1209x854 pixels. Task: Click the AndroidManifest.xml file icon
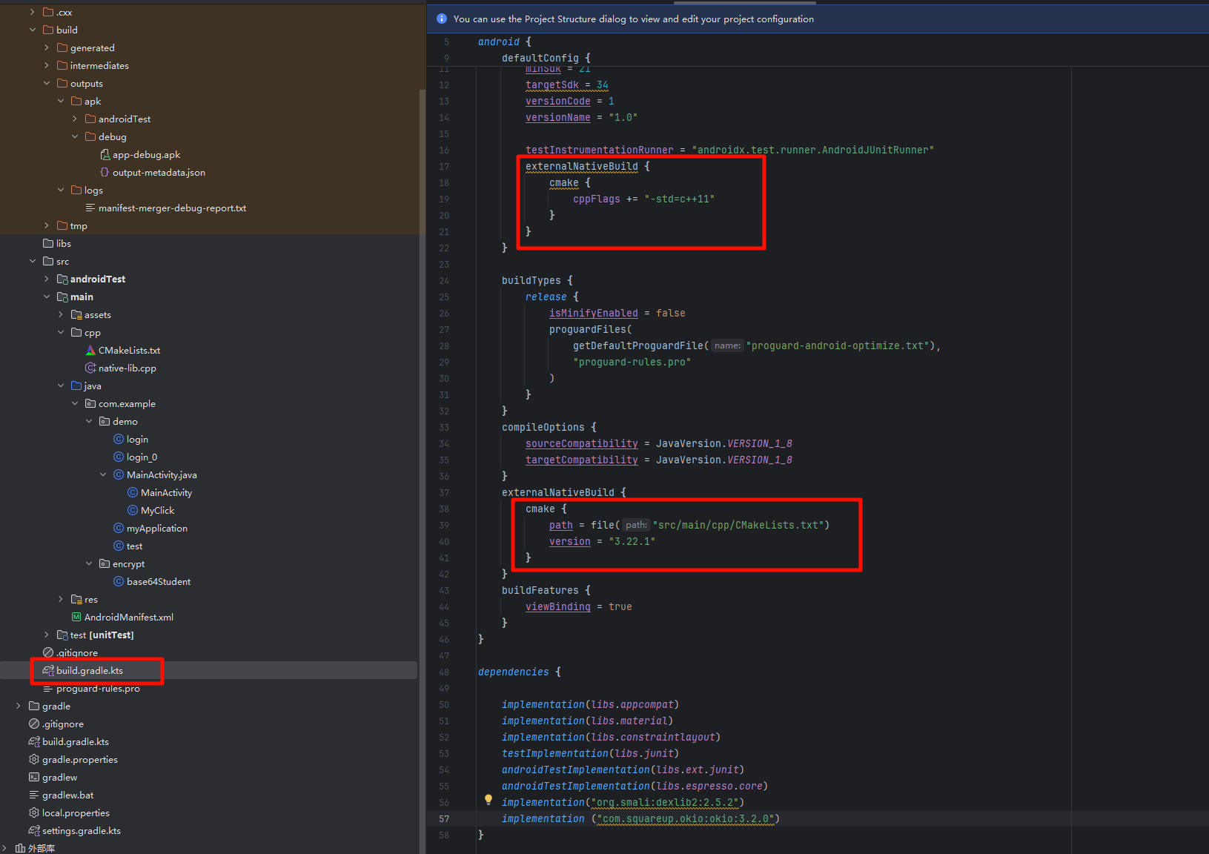coord(76,618)
